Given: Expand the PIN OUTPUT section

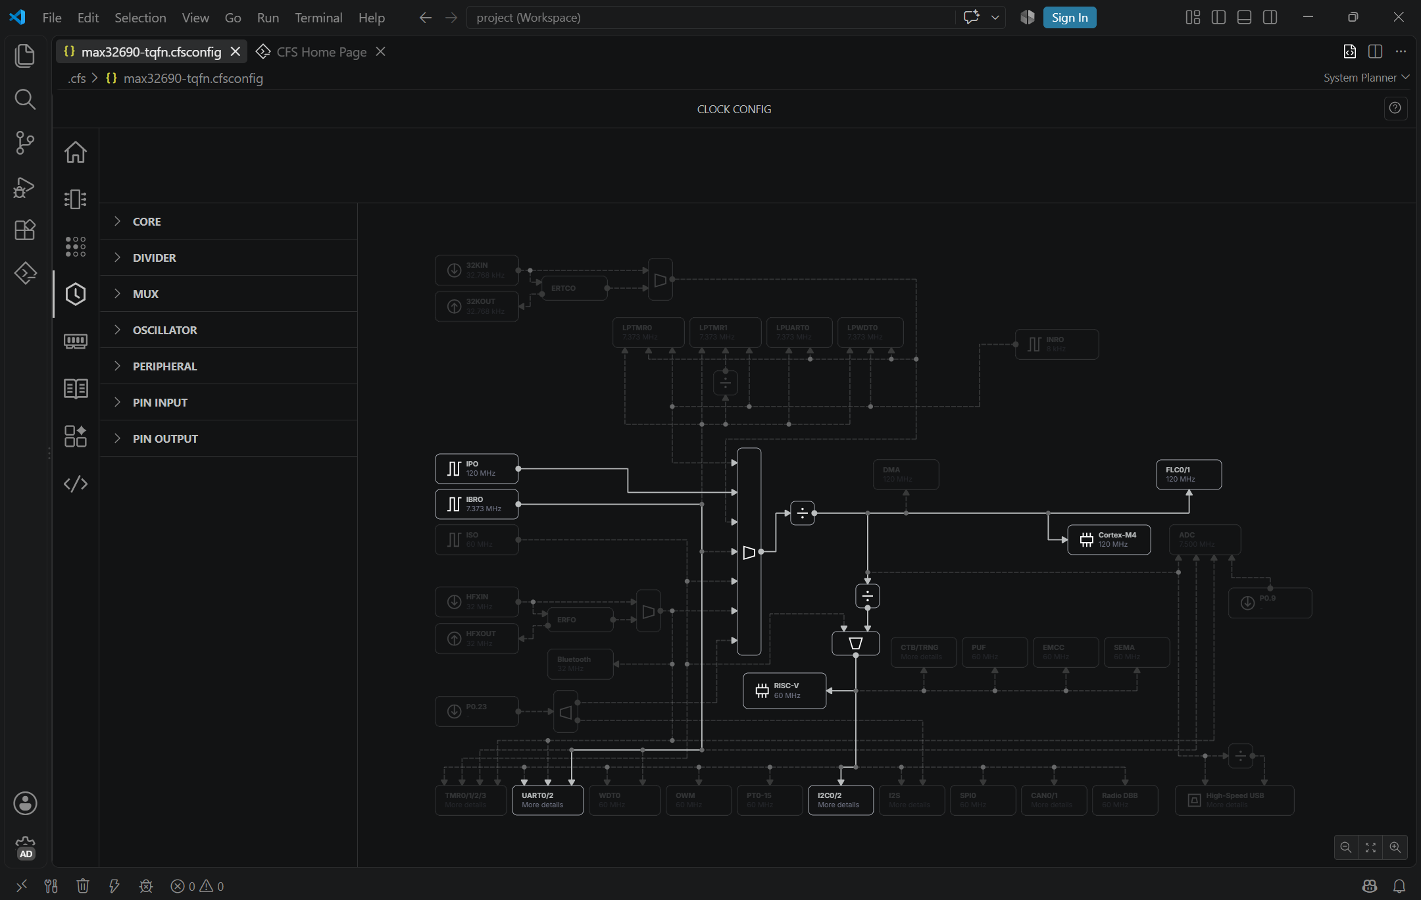Looking at the screenshot, I should [x=229, y=439].
